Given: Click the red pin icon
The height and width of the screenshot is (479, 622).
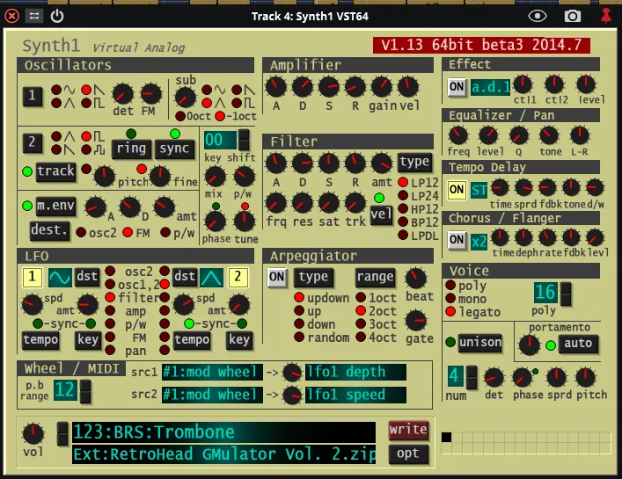Looking at the screenshot, I should (605, 15).
